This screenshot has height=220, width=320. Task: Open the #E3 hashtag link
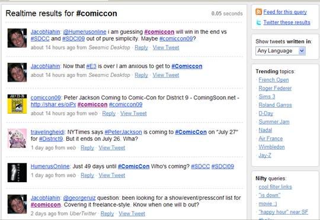click(91, 66)
